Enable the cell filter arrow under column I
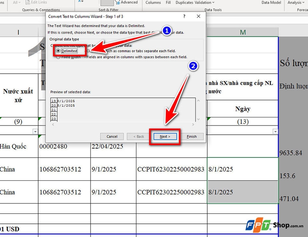 pos(36,131)
